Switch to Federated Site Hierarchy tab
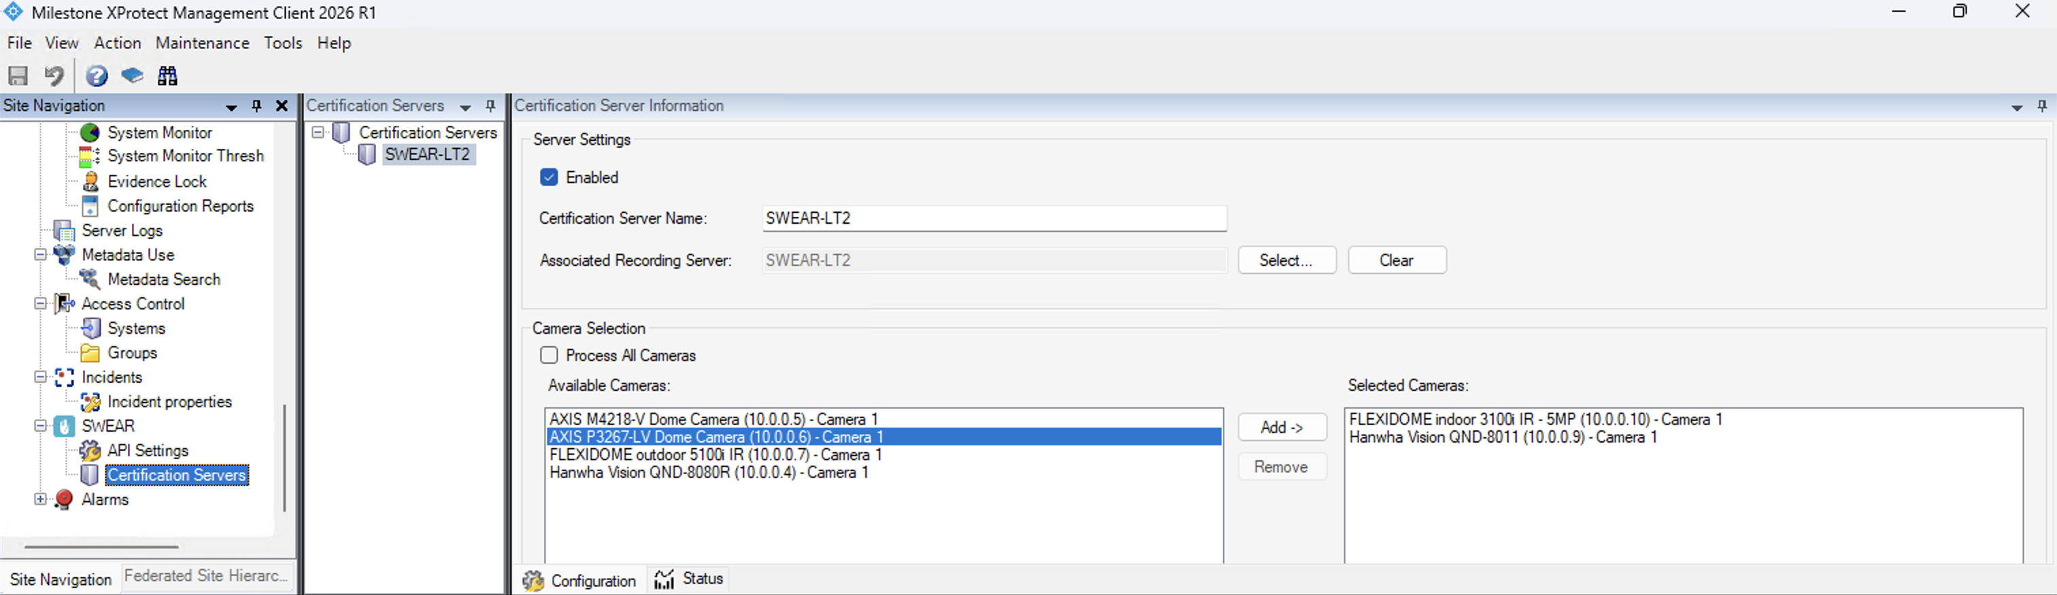The width and height of the screenshot is (2057, 595). click(x=205, y=576)
